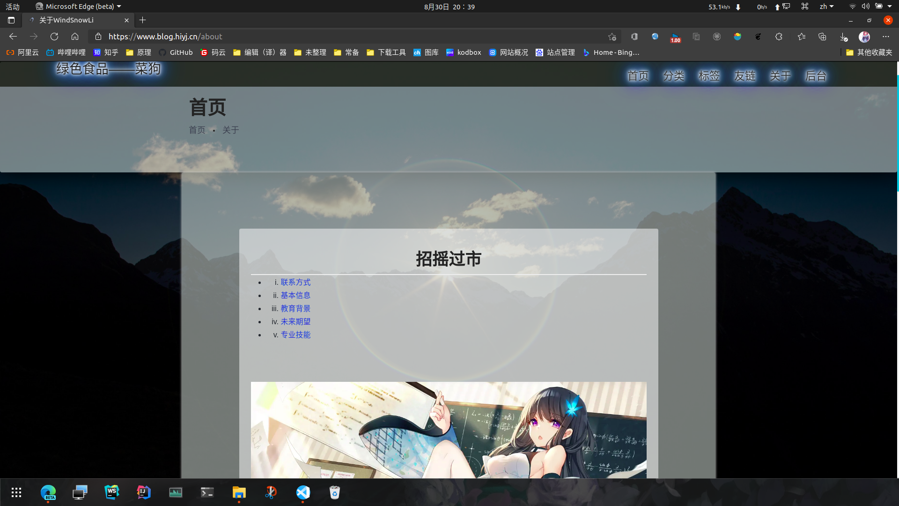
Task: Open the tab actions menu icon
Action: pyautogui.click(x=11, y=20)
